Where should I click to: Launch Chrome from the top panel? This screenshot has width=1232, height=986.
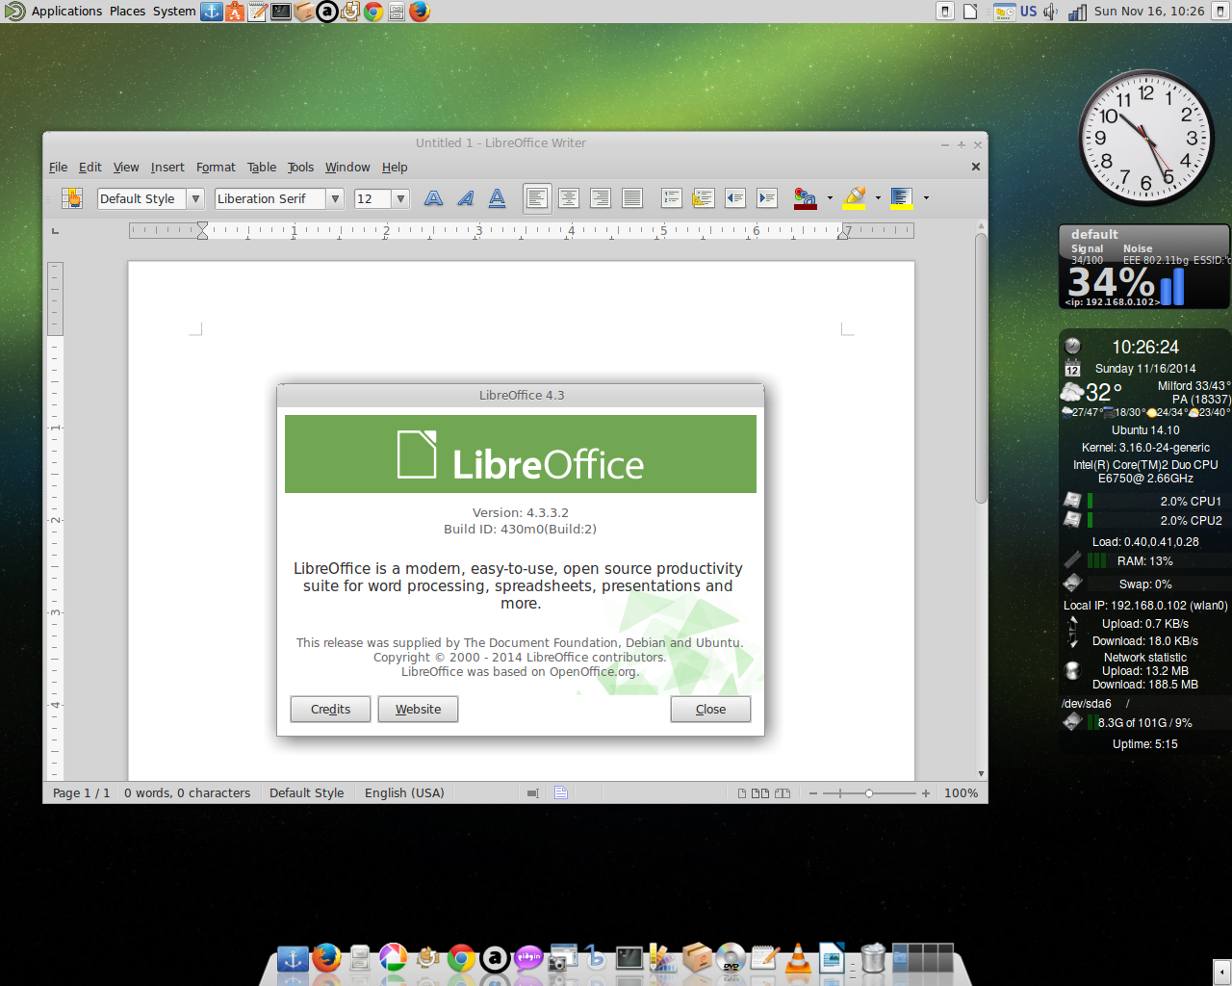(x=373, y=12)
